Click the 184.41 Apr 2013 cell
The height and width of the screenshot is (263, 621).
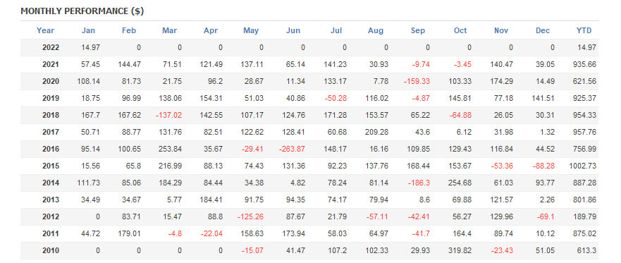coord(211,200)
